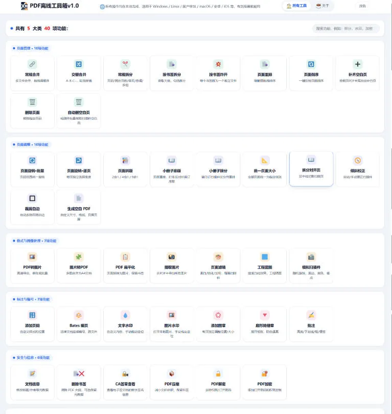Open the 提取图片 extract images tool
This screenshot has height=414, width=392.
[x=172, y=266]
